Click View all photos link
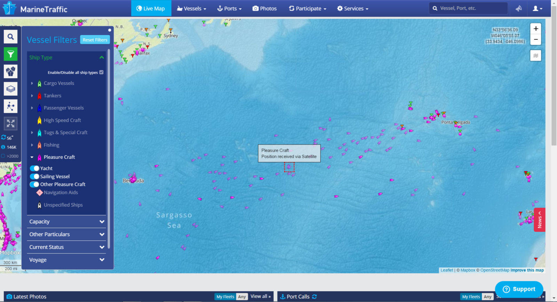Screen dimensions: 557x302 (260, 296)
